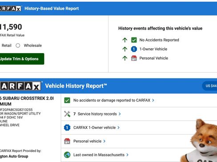Click Personal Vehicle text in history events

tap(154, 58)
